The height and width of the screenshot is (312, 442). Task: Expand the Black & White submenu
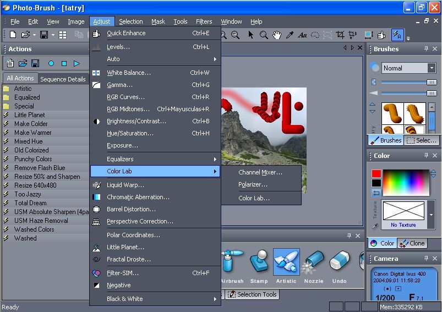(155, 299)
